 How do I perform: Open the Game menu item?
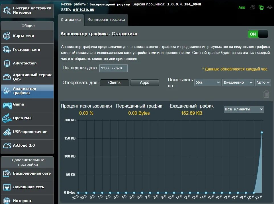click(27, 105)
